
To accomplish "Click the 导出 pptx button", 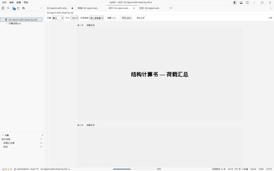I will (x=126, y=18).
